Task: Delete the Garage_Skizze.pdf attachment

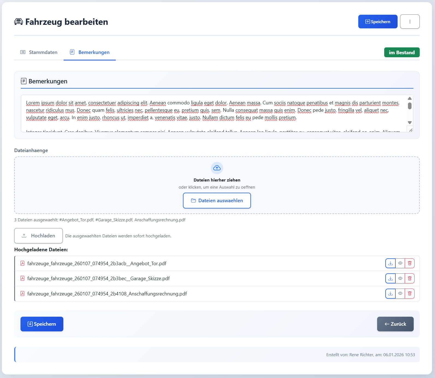Action: [410, 279]
